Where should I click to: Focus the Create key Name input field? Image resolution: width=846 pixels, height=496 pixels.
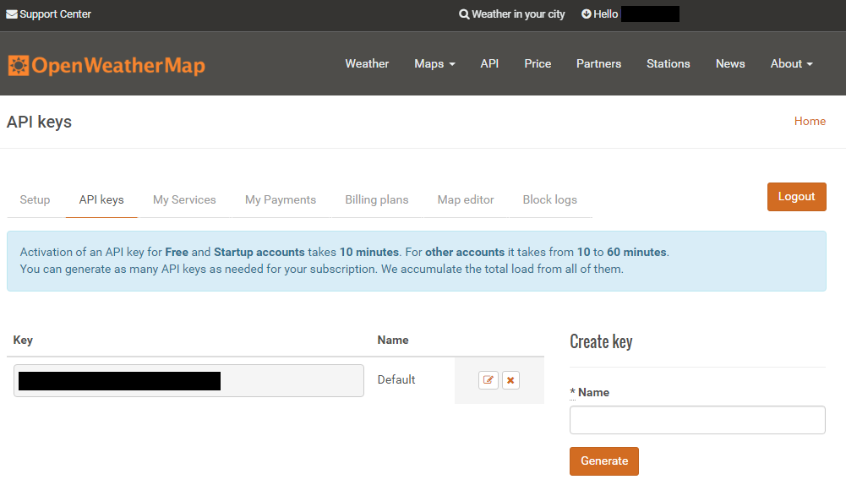click(697, 420)
